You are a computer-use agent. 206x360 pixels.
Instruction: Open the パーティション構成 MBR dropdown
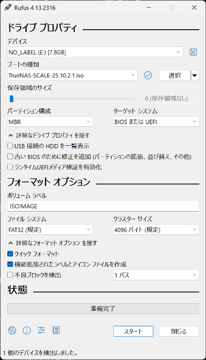point(50,121)
